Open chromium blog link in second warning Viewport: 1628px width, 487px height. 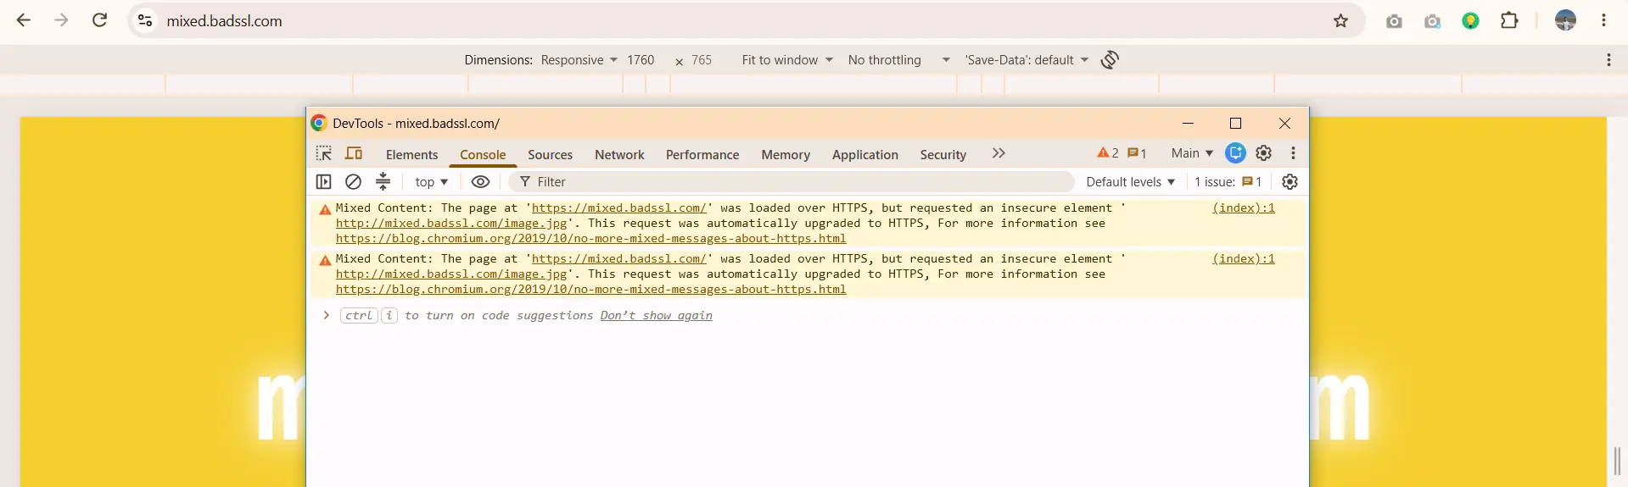[590, 289]
